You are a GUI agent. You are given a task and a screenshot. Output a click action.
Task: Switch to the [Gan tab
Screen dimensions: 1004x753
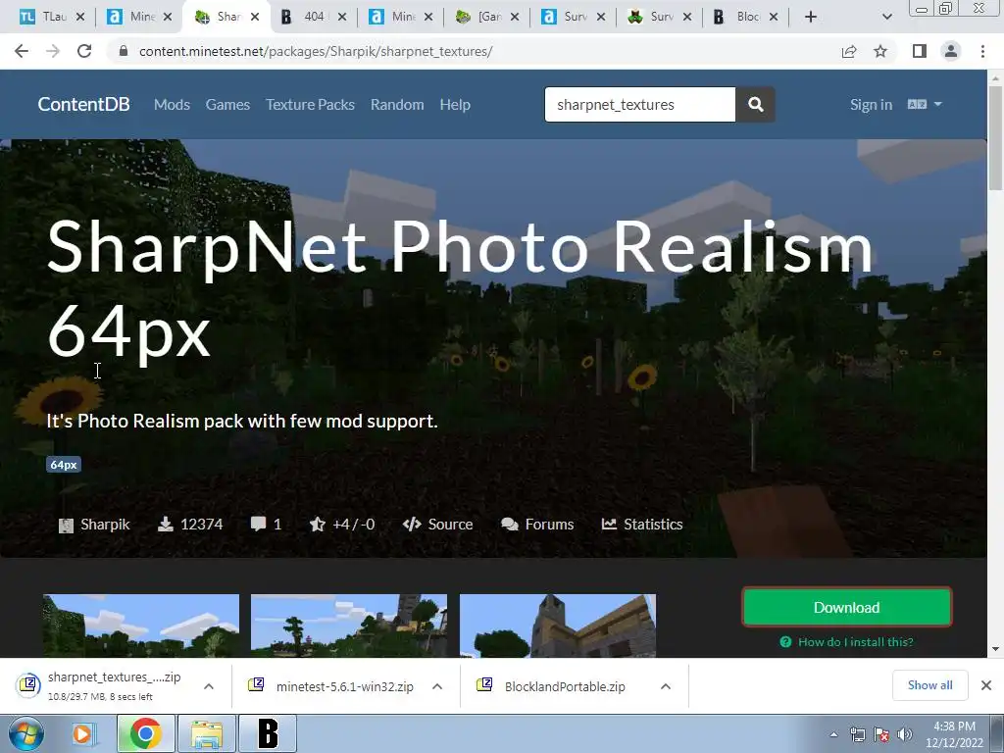(484, 17)
